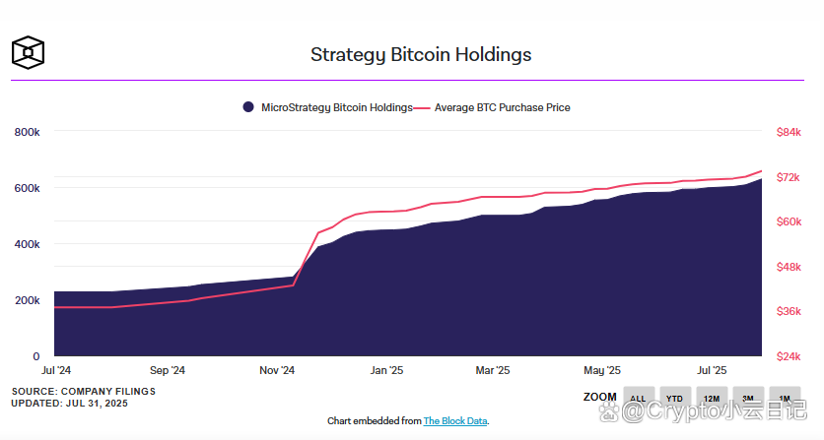824x440 pixels.
Task: Click the $72k right axis label
Action: 789,177
